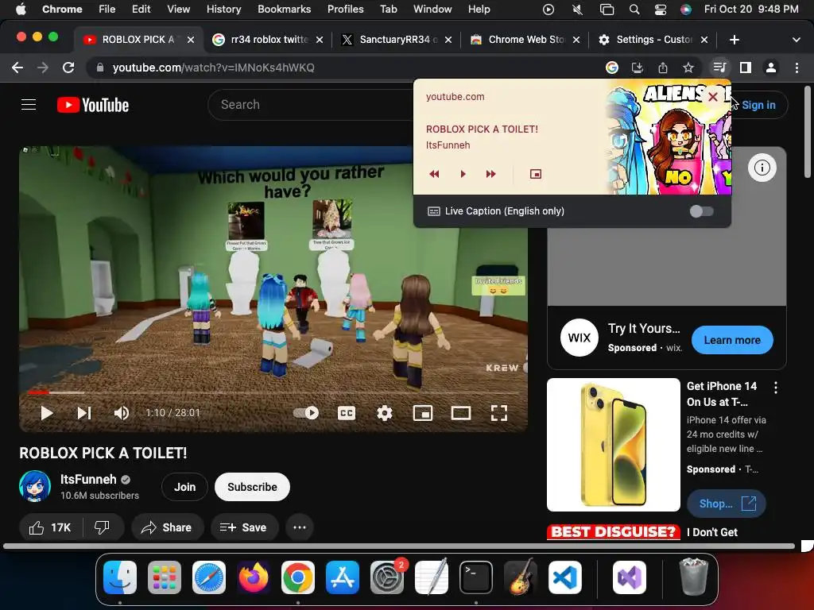Save the video to a playlist
The width and height of the screenshot is (814, 610).
243,527
